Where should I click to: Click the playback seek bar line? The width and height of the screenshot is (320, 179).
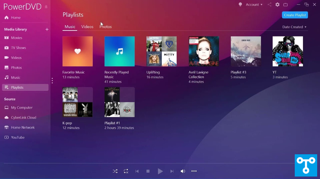click(x=149, y=163)
